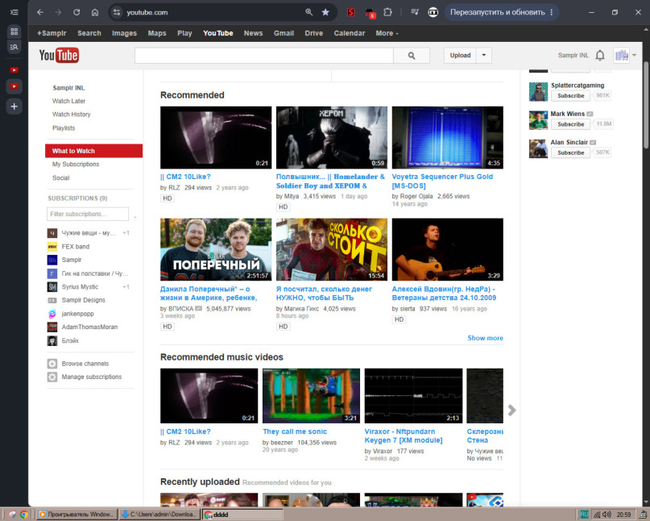Open AdamThomasMoran subscription
This screenshot has height=521, width=650.
(89, 327)
